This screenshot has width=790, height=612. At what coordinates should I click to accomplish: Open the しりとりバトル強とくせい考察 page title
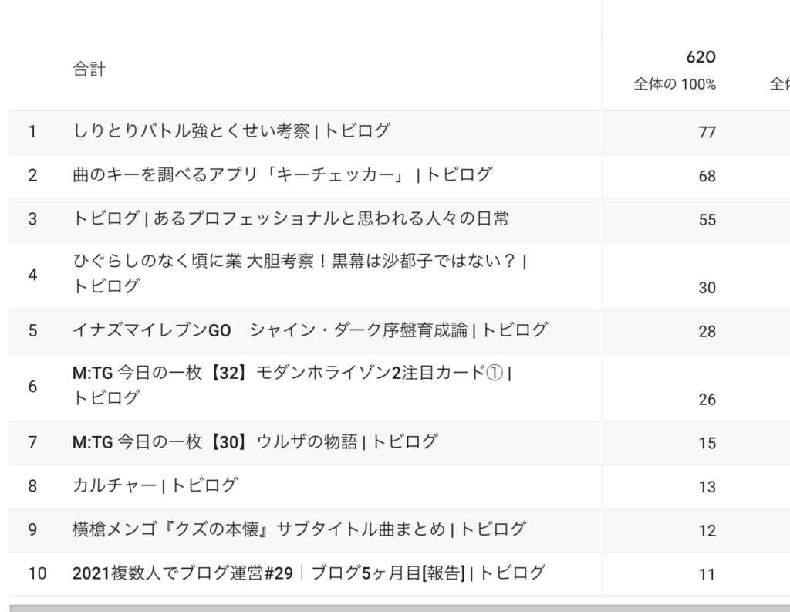[231, 131]
